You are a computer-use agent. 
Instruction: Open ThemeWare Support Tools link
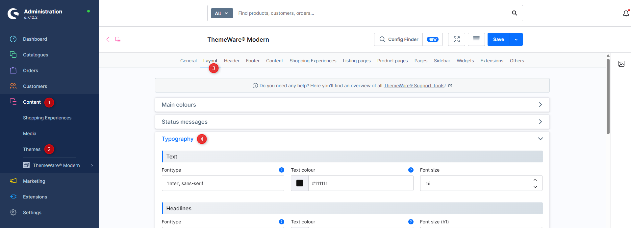(415, 86)
